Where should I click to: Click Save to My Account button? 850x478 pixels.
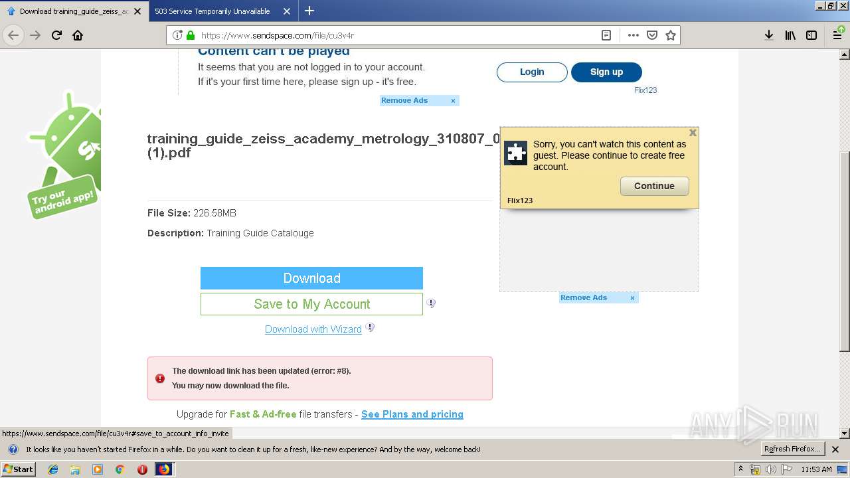[x=311, y=304]
